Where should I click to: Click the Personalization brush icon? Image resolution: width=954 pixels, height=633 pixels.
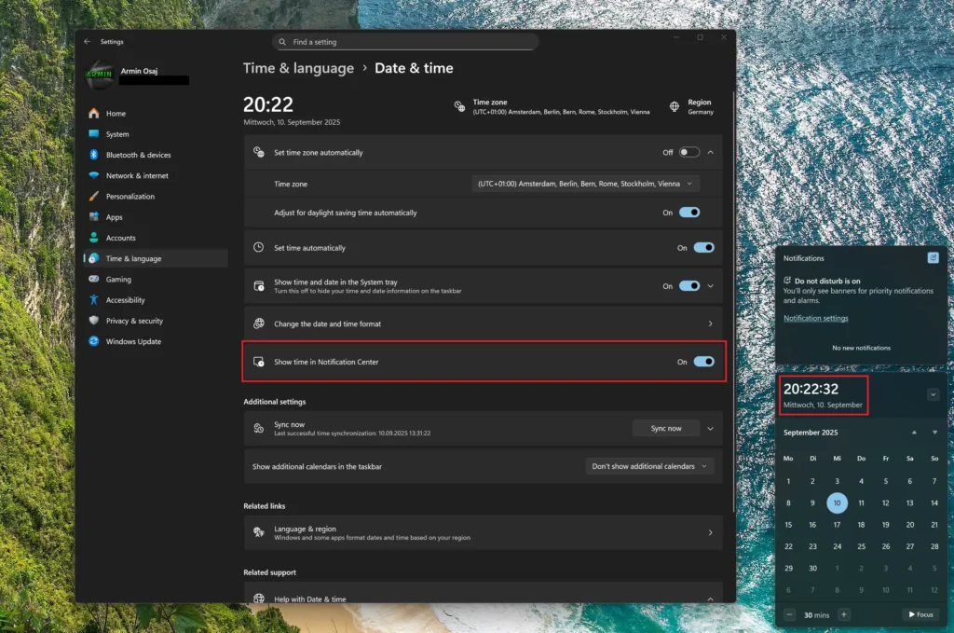click(94, 196)
